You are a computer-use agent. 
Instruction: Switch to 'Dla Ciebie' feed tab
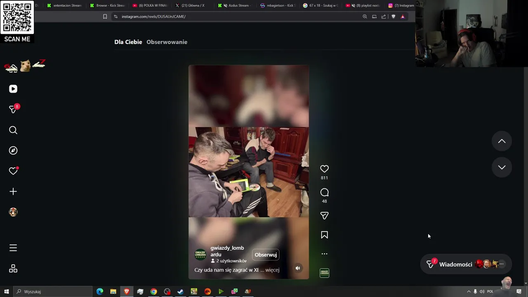click(128, 42)
